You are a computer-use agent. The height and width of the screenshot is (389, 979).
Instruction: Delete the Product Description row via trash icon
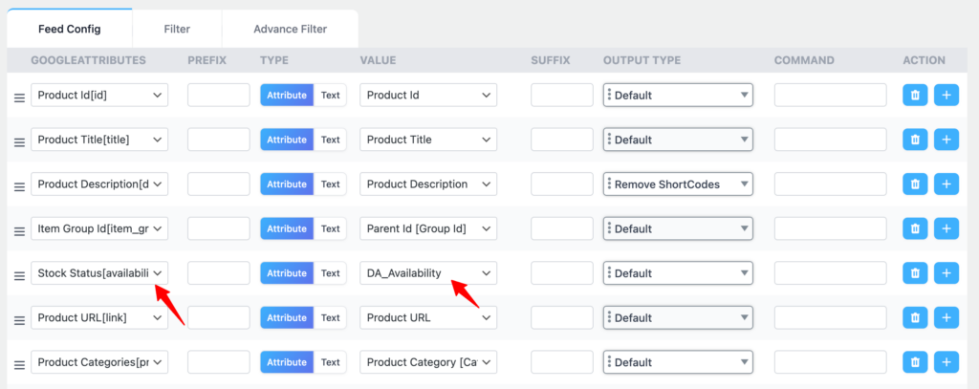coord(915,184)
